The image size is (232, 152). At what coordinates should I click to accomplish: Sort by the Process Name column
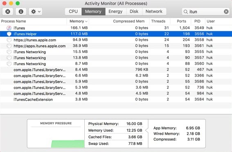[x=14, y=21]
